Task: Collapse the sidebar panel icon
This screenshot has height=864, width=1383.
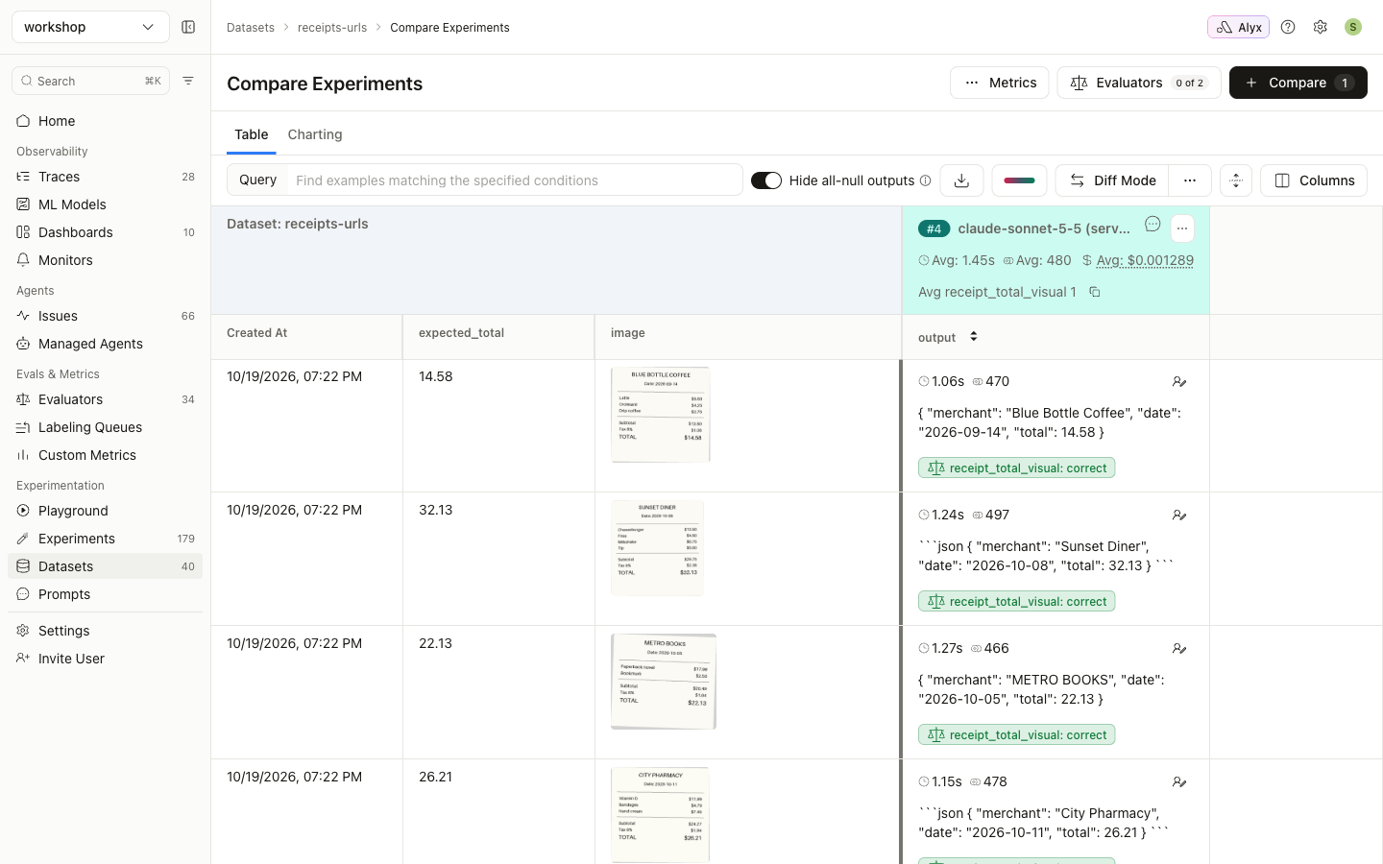Action: (188, 27)
